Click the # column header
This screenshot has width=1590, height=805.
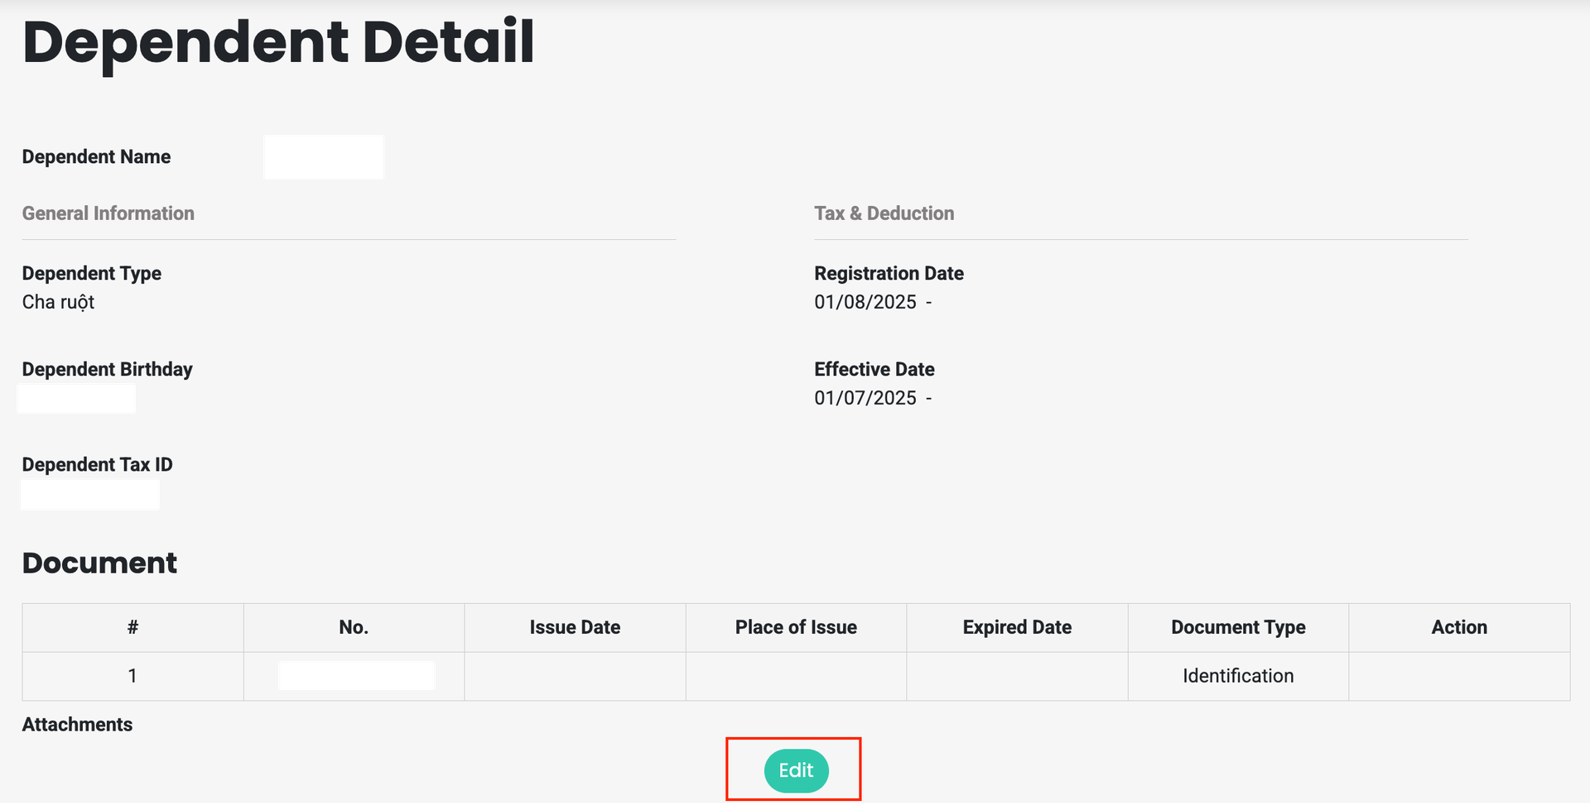pyautogui.click(x=132, y=627)
